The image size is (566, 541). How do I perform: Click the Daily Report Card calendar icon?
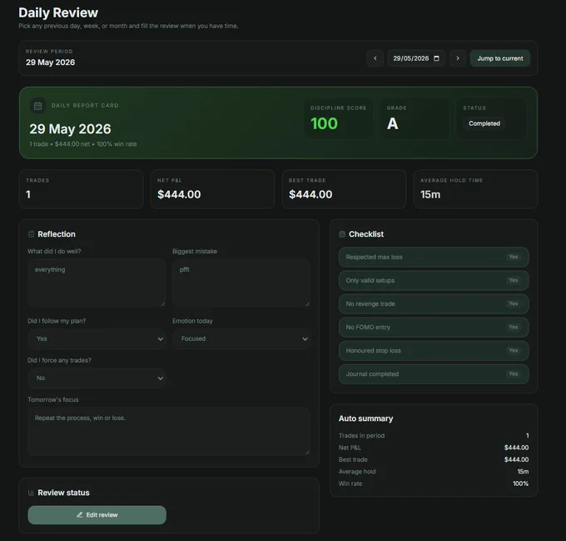tap(38, 106)
